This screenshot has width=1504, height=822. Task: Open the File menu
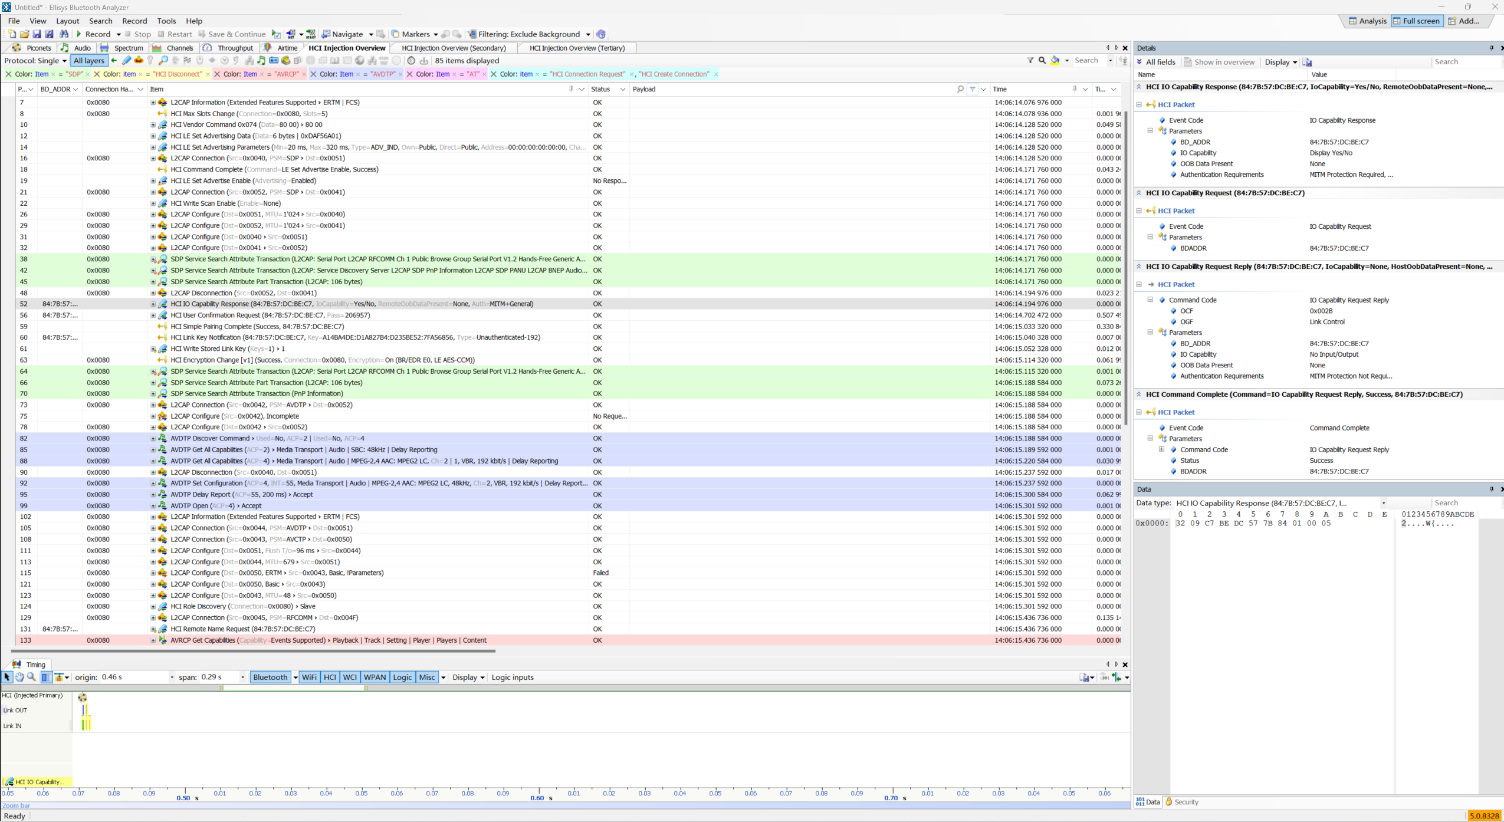point(14,21)
